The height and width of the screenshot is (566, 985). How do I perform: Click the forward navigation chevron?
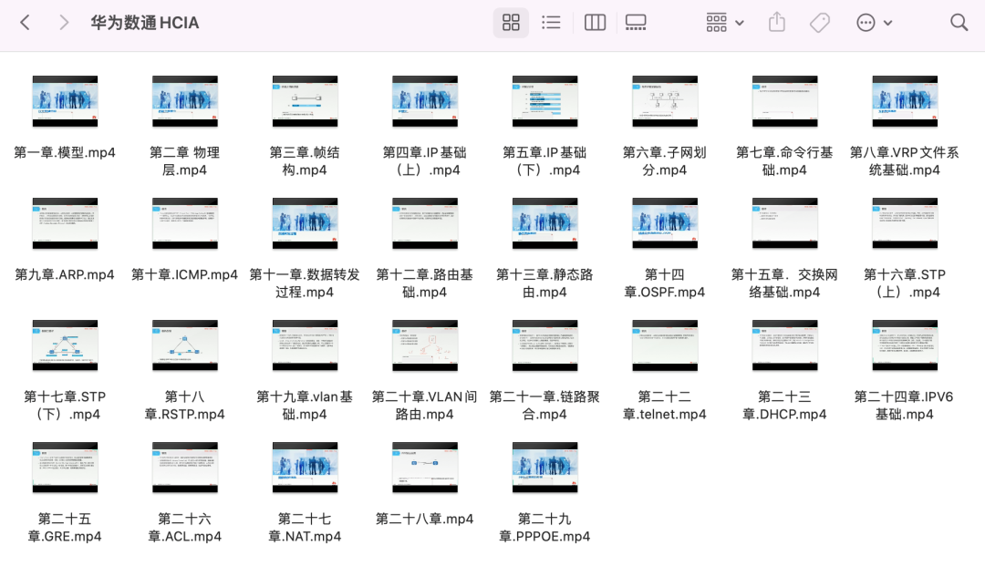click(64, 23)
